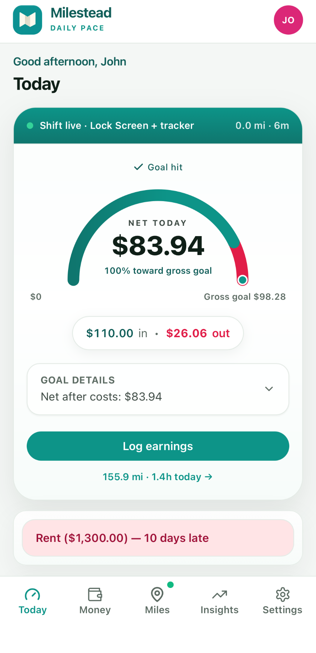The image size is (316, 653).
Task: Expand the Goal Details chevron
Action: pos(269,389)
